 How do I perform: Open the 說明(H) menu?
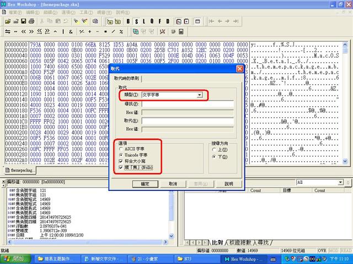123,12
